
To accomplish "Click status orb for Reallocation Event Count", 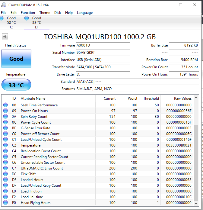I will [x=5, y=151].
